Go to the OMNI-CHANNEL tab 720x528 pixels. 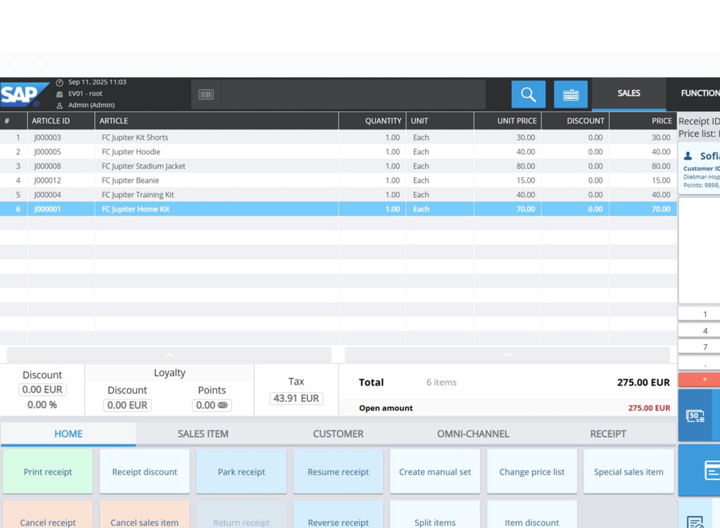tap(473, 434)
